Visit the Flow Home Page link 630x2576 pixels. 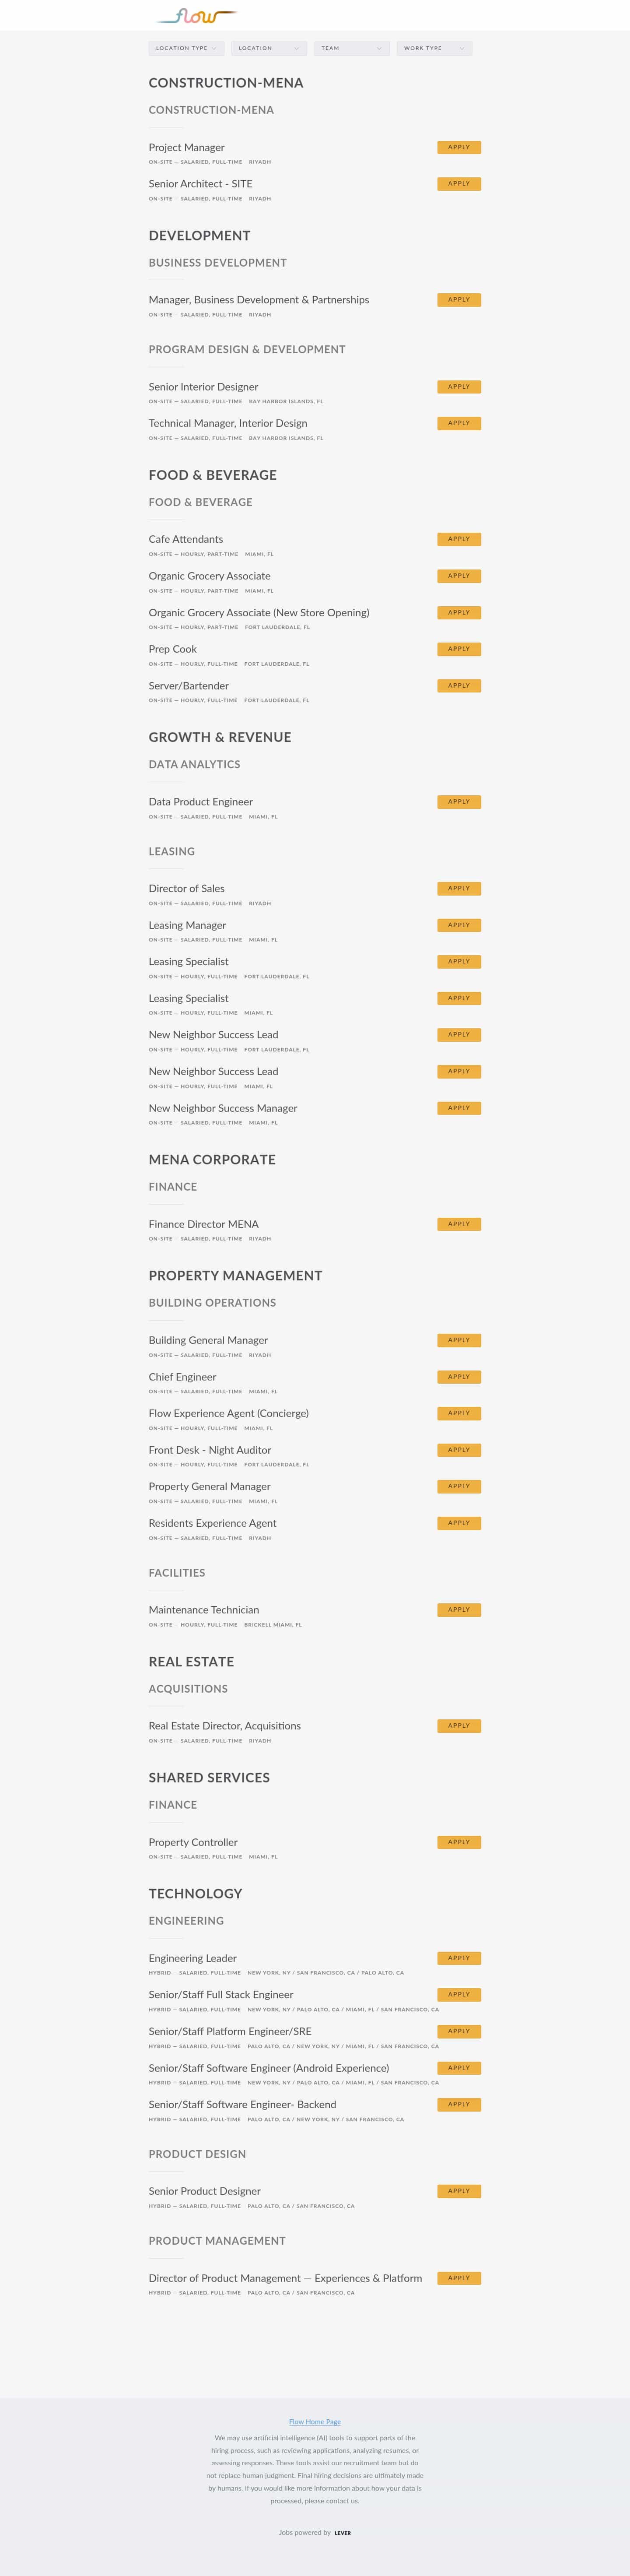tap(315, 2422)
